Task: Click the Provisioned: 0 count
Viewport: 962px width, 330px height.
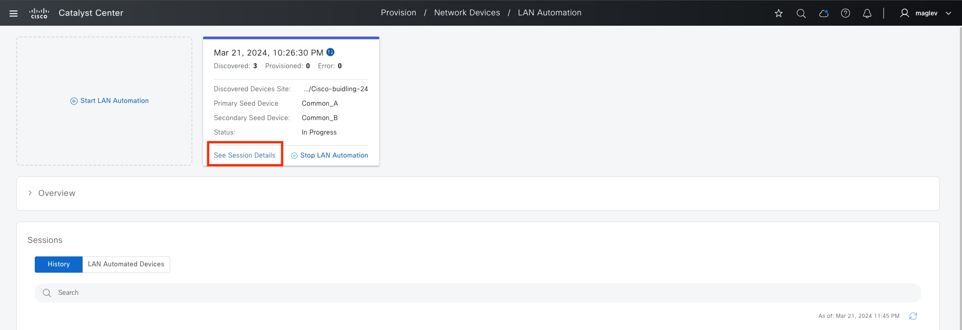Action: [x=288, y=66]
